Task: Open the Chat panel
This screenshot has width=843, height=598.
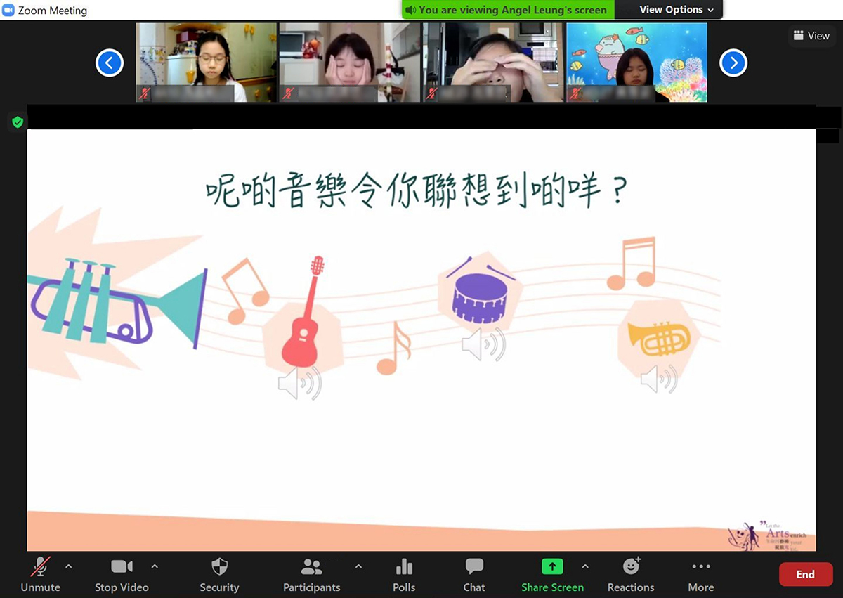Action: pyautogui.click(x=474, y=574)
